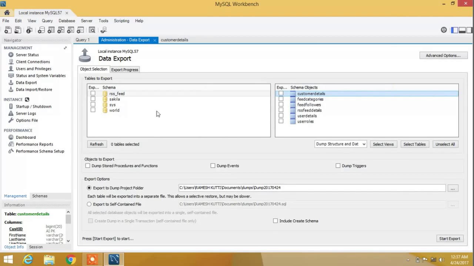
Task: Enable the Dump Triggers checkbox
Action: pos(338,166)
